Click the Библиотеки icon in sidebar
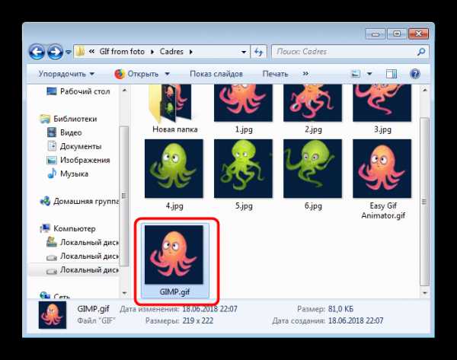 click(45, 119)
